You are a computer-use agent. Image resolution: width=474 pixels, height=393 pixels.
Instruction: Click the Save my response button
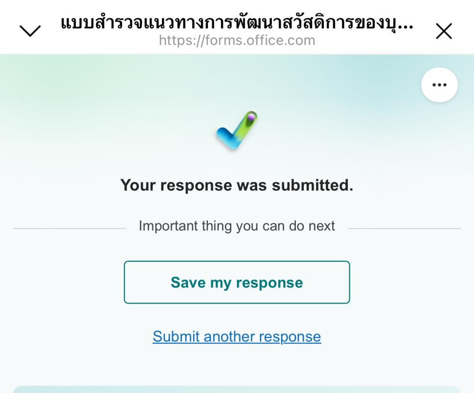point(237,282)
